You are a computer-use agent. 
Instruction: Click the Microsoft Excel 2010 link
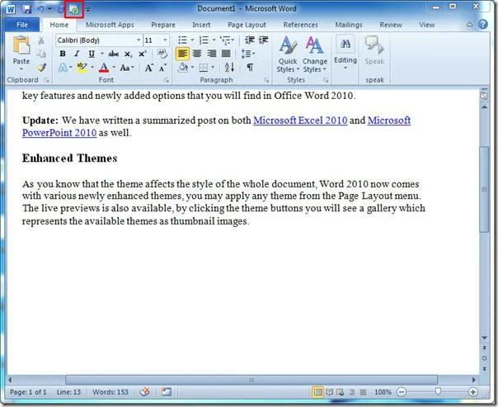(300, 121)
